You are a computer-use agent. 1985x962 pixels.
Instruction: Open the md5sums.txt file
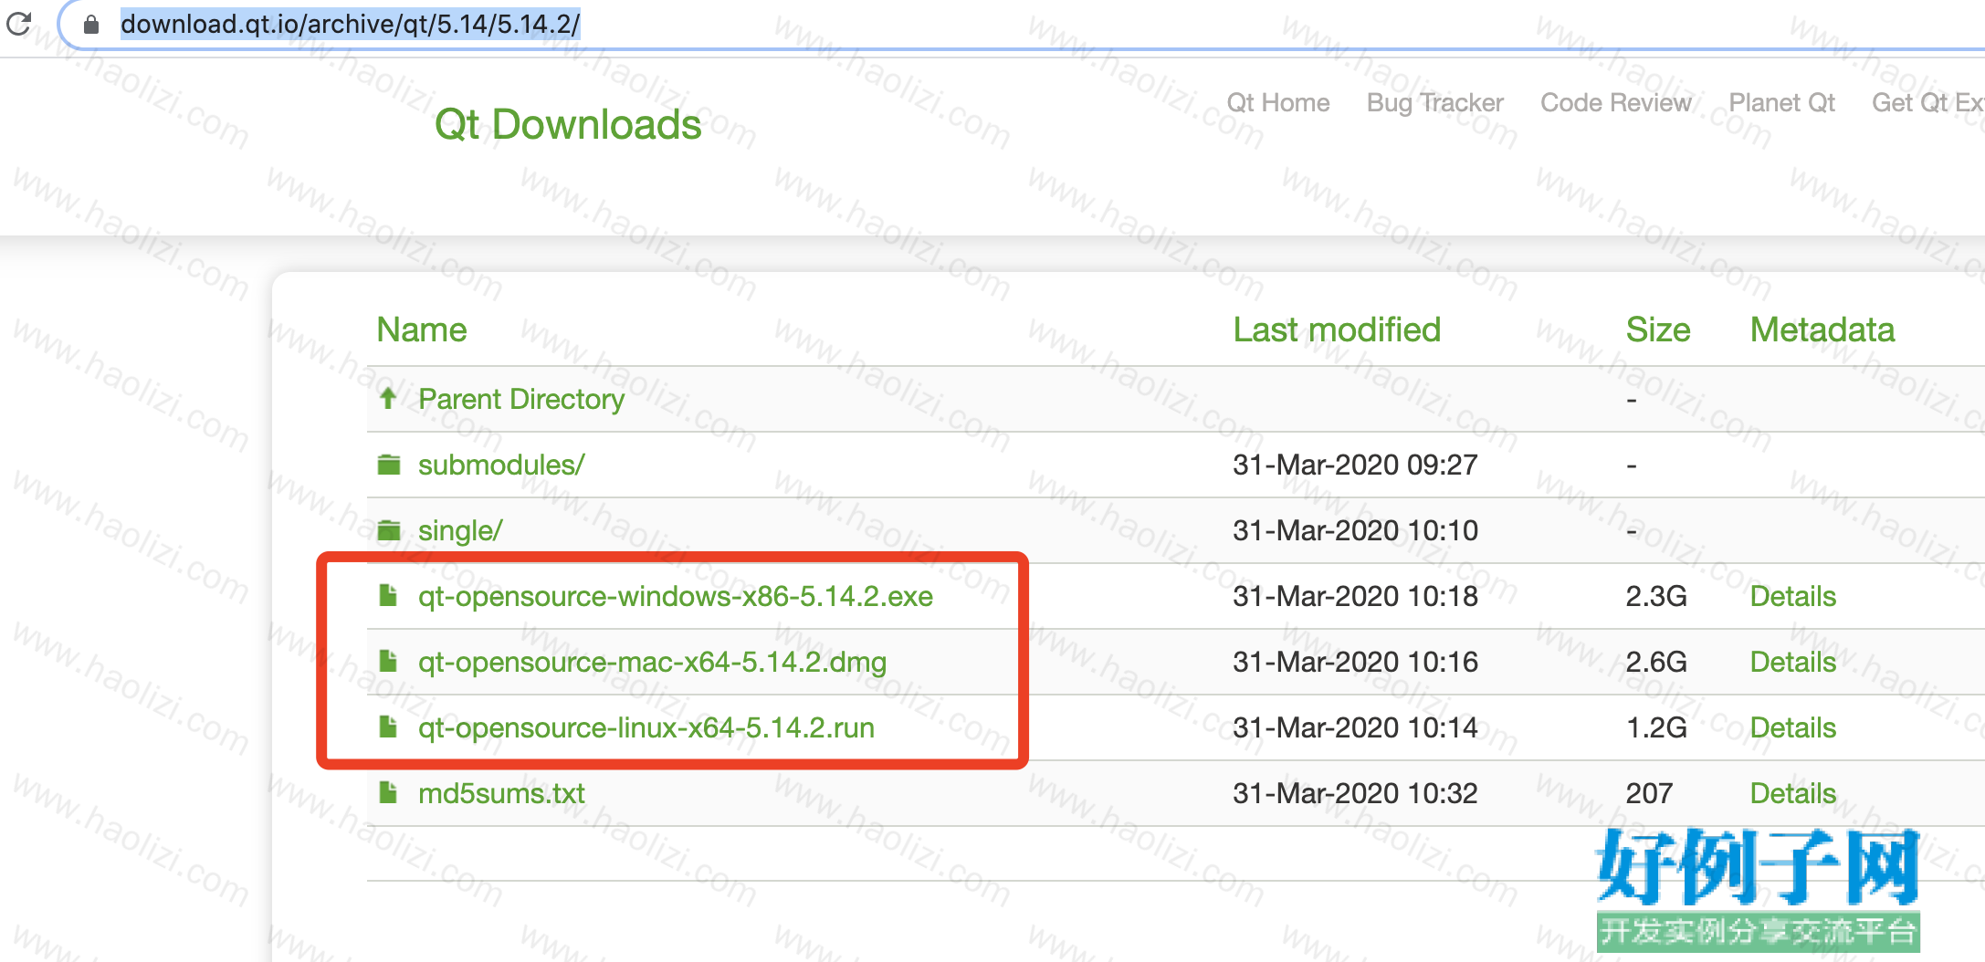pyautogui.click(x=501, y=793)
